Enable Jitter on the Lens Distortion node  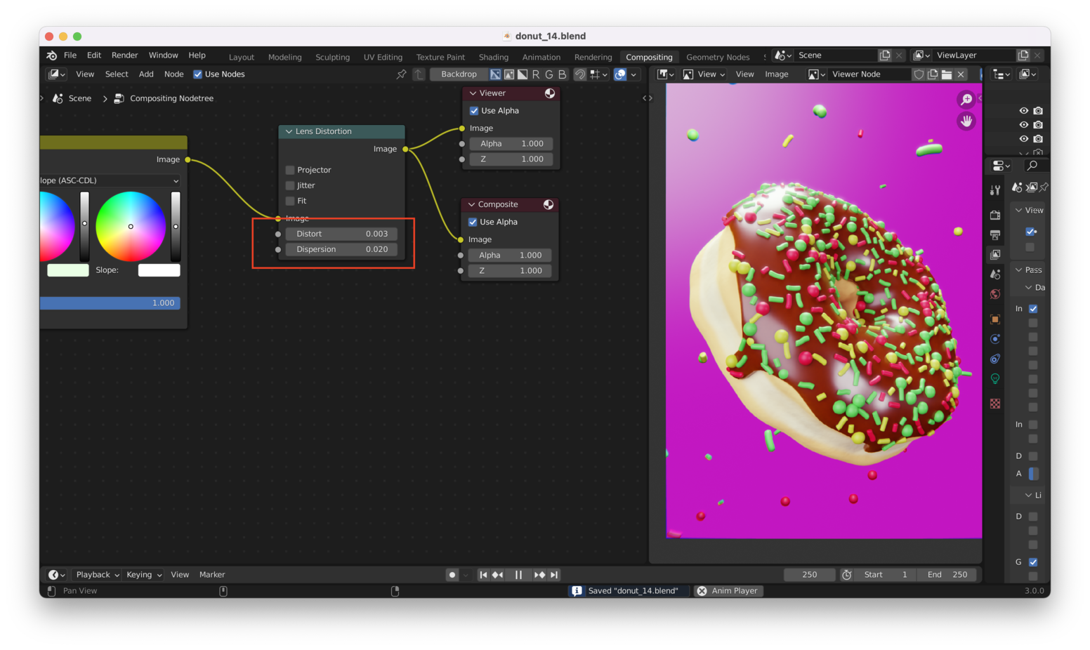coord(290,185)
